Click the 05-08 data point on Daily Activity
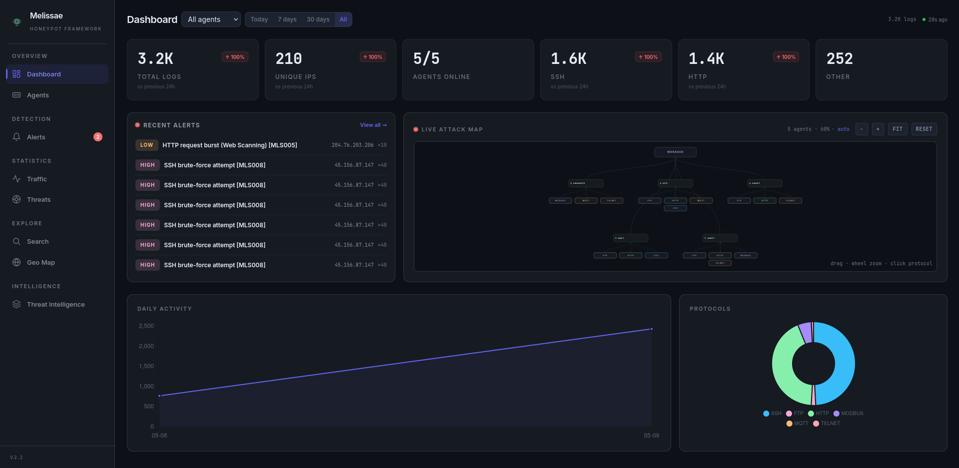Screen dimensions: 959x468 coord(159,396)
